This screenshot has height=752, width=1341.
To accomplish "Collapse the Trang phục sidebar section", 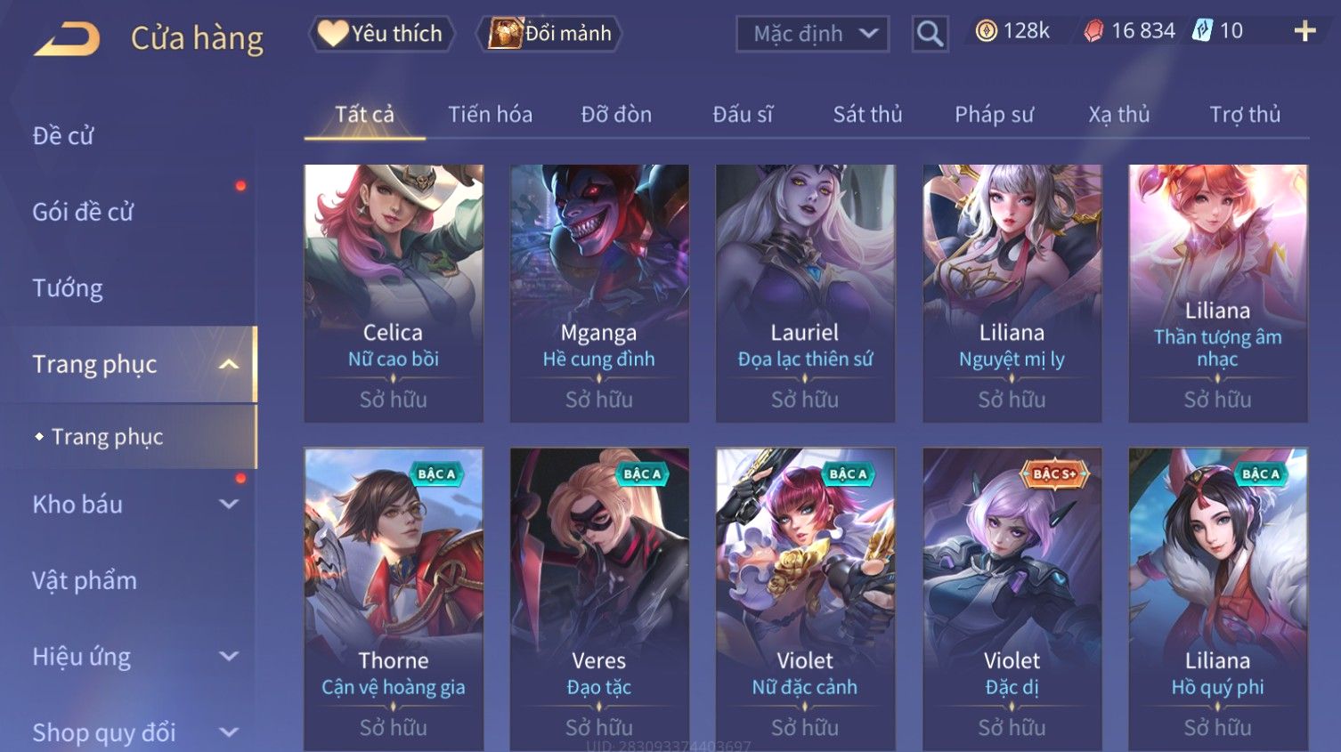I will (x=229, y=364).
